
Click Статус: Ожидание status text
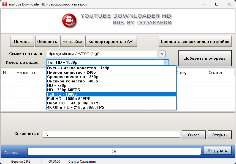click(x=82, y=162)
